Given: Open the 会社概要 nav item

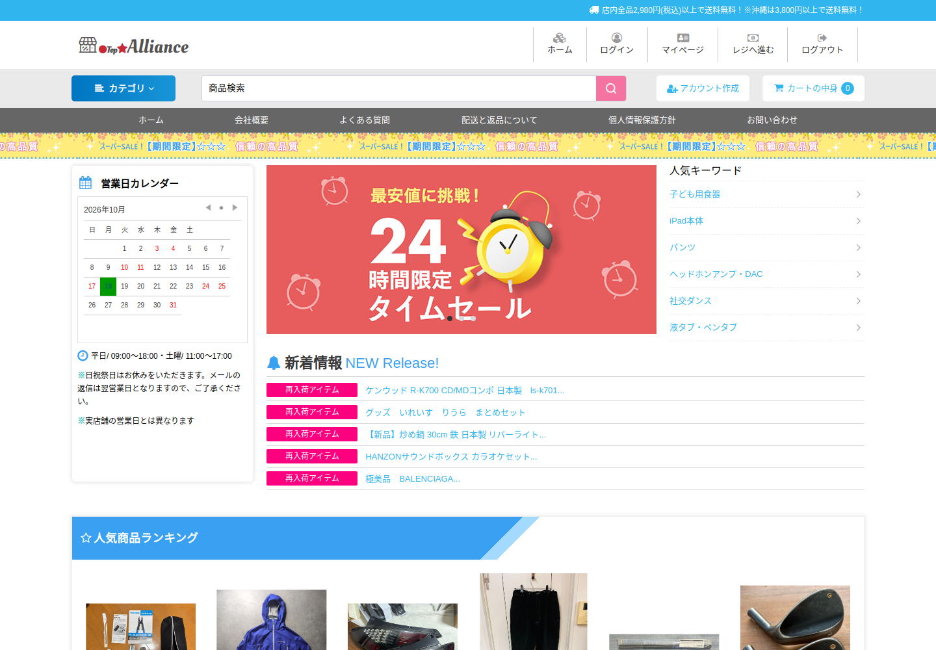Looking at the screenshot, I should [252, 120].
